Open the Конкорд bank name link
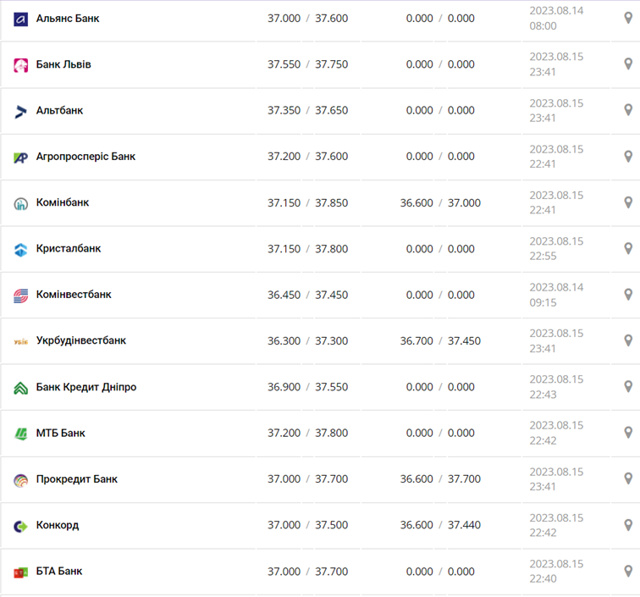This screenshot has height=597, width=640. 58,525
